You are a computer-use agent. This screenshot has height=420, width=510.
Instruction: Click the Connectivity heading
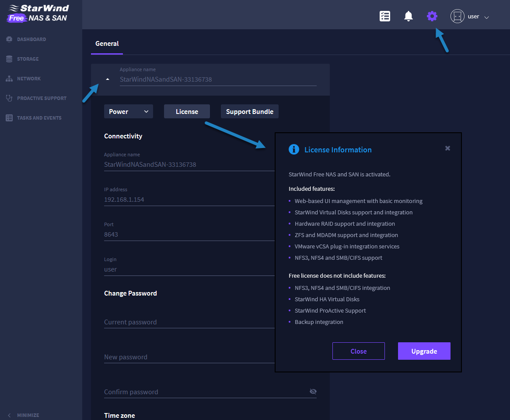pyautogui.click(x=123, y=136)
